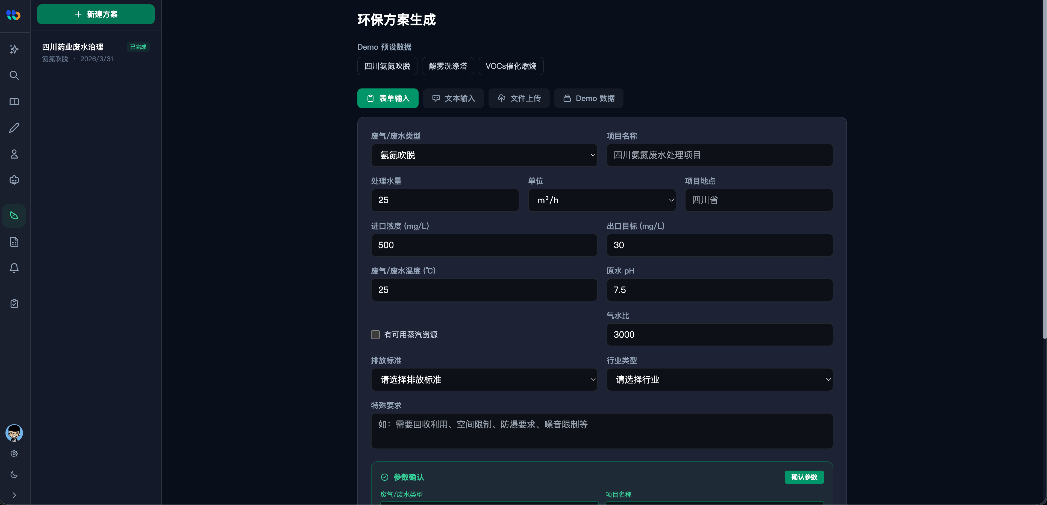Click the 新建方案 button
The image size is (1047, 505).
[96, 14]
